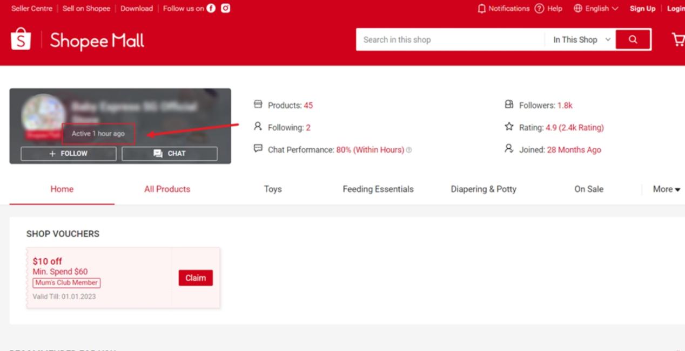This screenshot has width=685, height=351.
Task: Expand the More categories menu
Action: pos(667,189)
